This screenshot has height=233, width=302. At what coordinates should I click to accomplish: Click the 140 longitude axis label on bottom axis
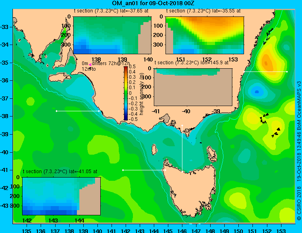(x=97, y=231)
